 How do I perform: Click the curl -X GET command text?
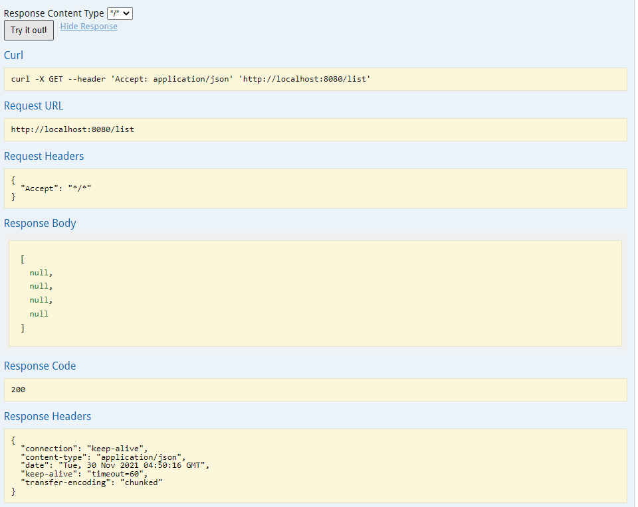191,79
